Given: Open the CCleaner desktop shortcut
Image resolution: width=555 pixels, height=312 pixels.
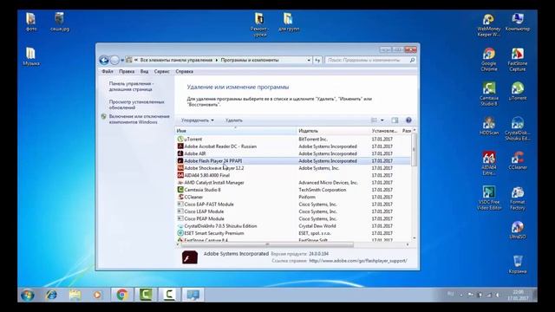Looking at the screenshot, I should (518, 160).
